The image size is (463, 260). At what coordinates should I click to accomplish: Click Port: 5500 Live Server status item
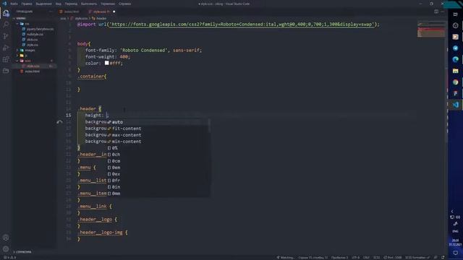(x=393, y=257)
